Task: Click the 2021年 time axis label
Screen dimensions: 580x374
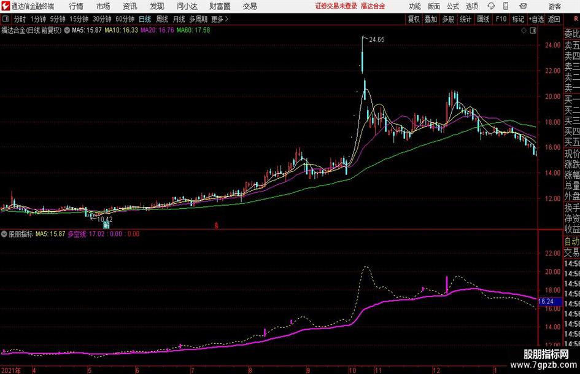Action: 10,370
